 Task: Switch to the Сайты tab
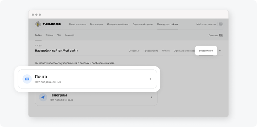coord(38,35)
